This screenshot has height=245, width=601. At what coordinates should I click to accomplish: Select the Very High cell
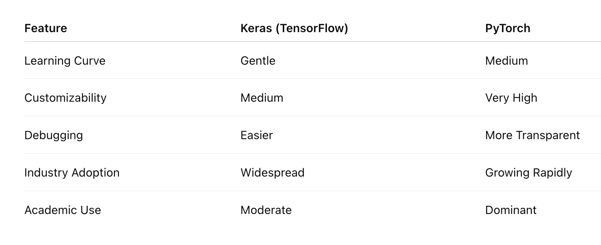tap(511, 98)
